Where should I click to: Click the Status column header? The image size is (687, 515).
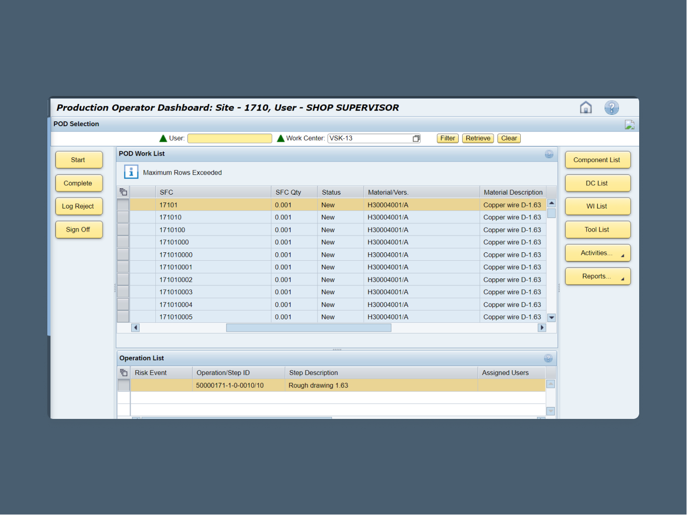pyautogui.click(x=341, y=192)
